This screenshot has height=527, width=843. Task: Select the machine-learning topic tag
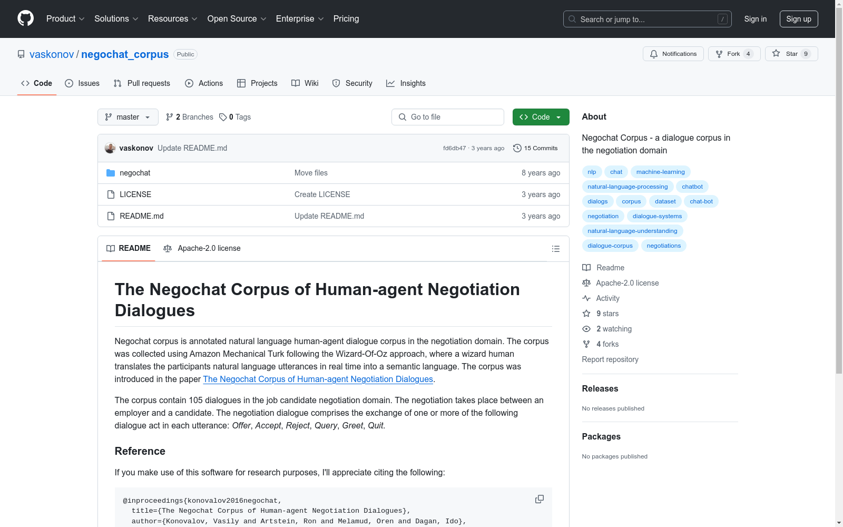pyautogui.click(x=661, y=172)
